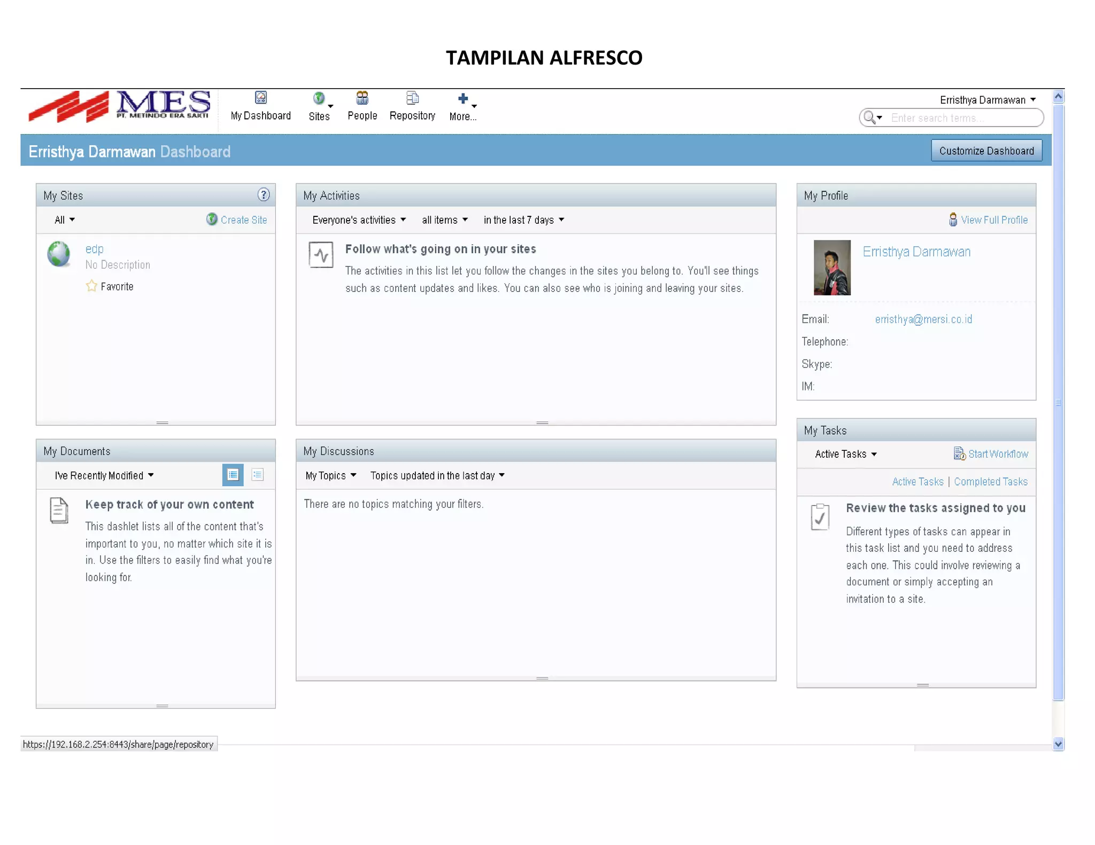Viewport: 1095px width, 845px height.
Task: Click the Search options dropdown arrow
Action: 880,118
